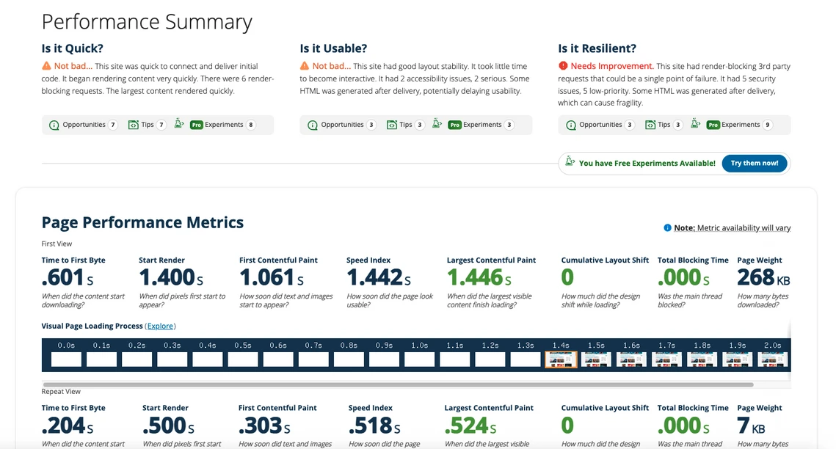
Task: Click the Experiments beaker icon under Is it Resilient?
Action: 695,124
